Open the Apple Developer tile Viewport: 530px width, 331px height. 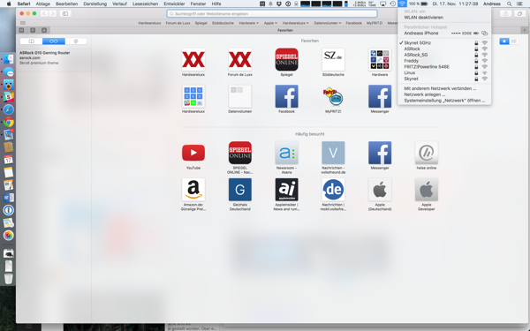(x=427, y=190)
